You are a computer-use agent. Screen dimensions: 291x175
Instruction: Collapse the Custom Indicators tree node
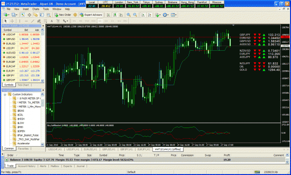pos(5,94)
